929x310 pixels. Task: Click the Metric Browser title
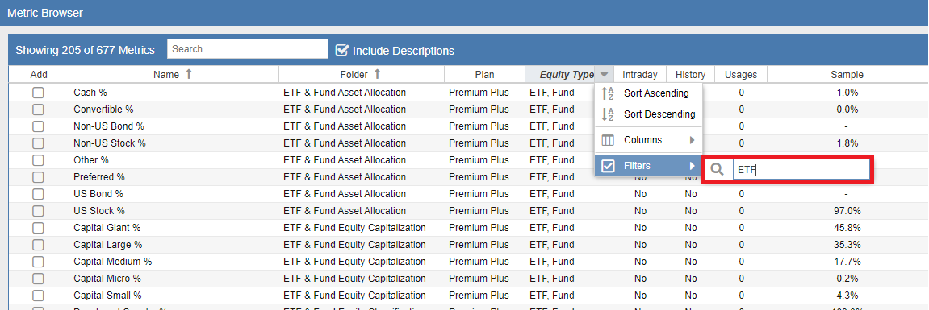coord(45,12)
